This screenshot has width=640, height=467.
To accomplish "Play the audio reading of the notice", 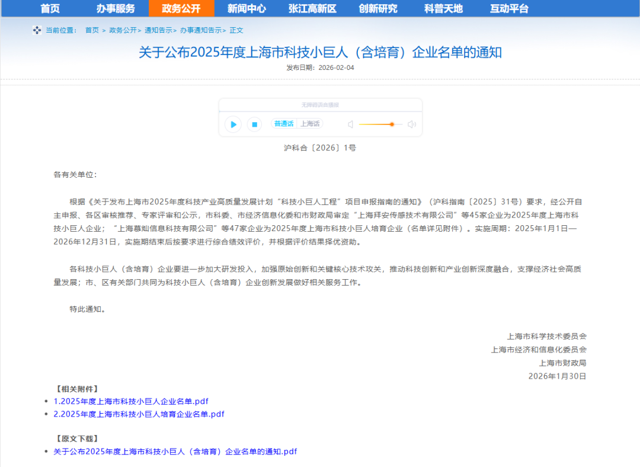I will (233, 124).
